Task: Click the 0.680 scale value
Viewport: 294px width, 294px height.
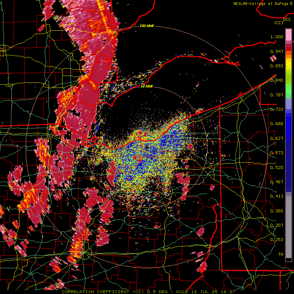Action: click(277, 124)
